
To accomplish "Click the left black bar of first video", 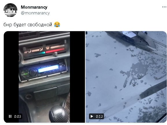I will [x=11, y=77].
